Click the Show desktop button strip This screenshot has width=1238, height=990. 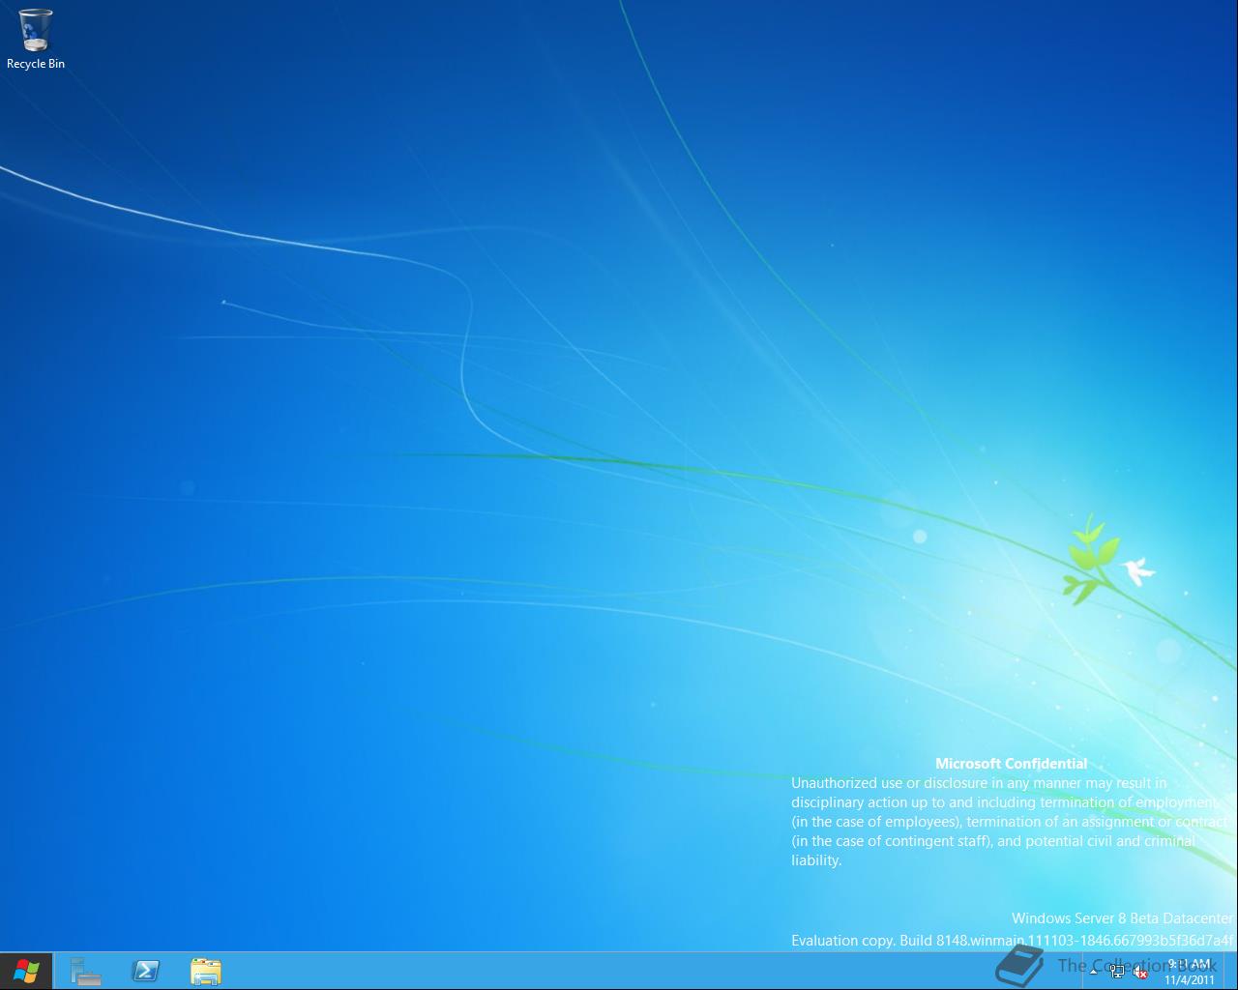click(1230, 971)
